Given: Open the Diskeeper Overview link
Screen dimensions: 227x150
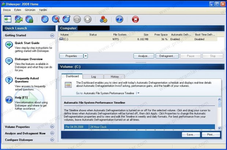Looking at the screenshot, I should click(29, 59).
